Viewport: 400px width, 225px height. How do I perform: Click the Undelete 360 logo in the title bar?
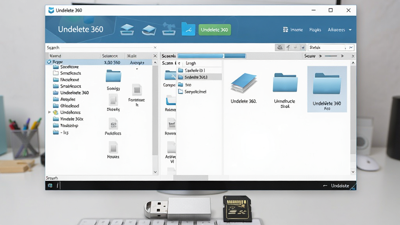coord(51,10)
